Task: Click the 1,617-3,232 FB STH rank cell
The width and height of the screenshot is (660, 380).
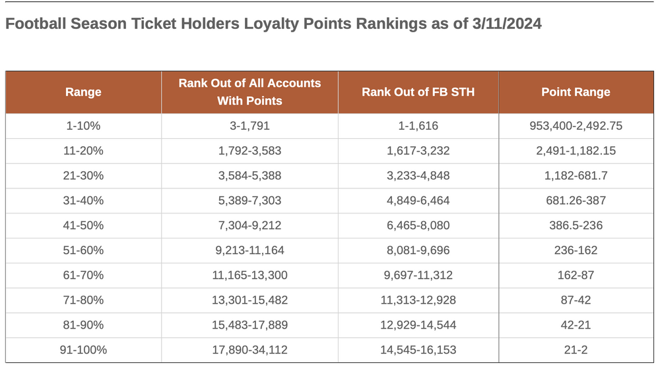Action: [x=418, y=151]
